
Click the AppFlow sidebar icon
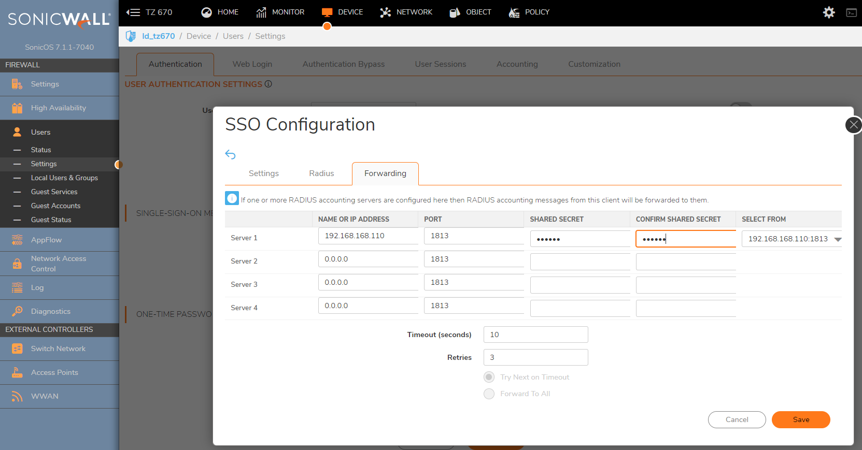[17, 240]
